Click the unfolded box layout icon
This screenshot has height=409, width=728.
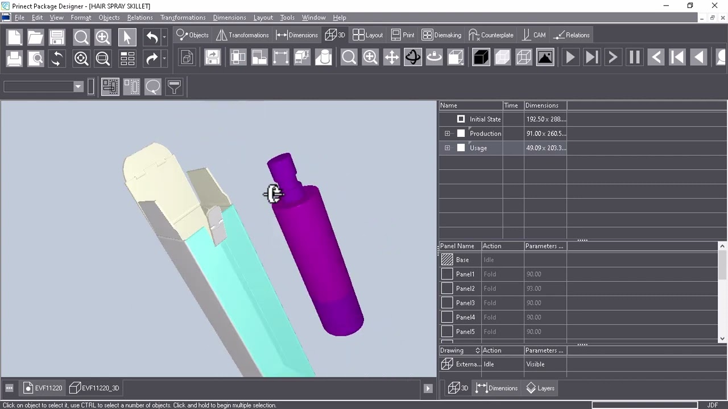238,57
